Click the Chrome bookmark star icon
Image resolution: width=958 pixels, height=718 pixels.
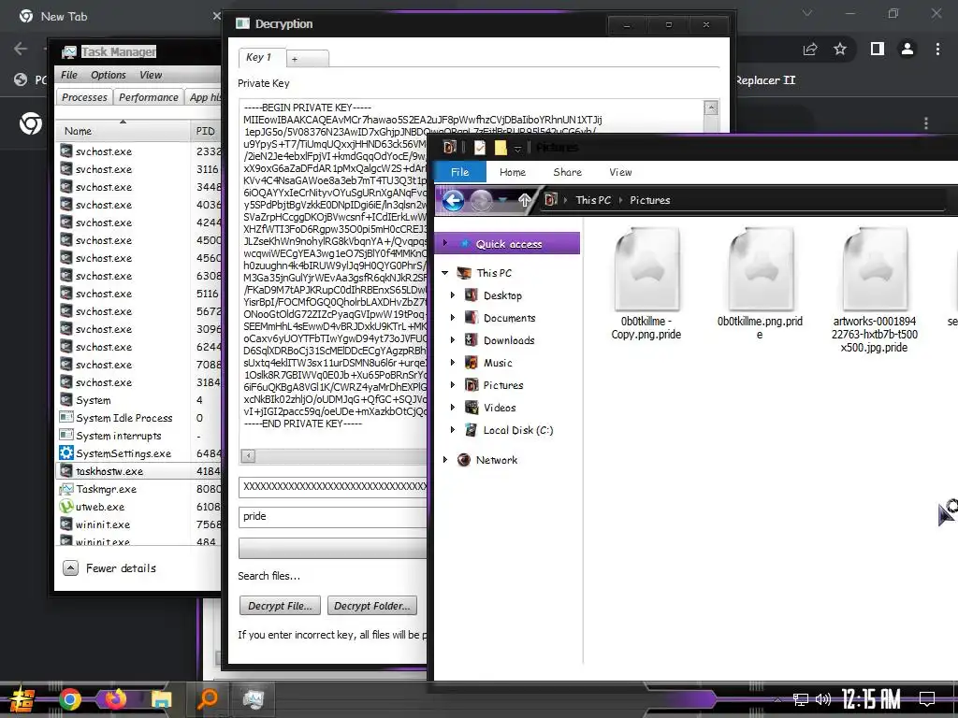[x=840, y=49]
